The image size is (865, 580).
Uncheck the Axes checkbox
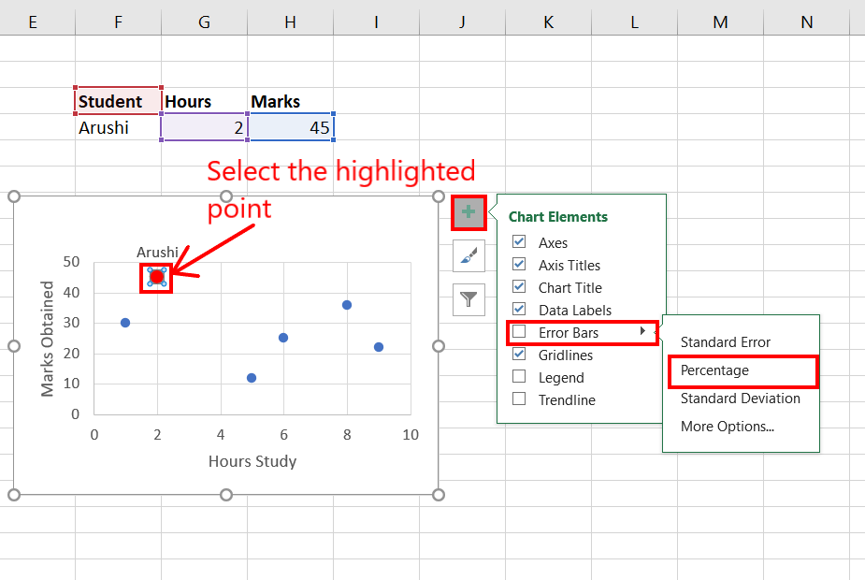tap(519, 241)
